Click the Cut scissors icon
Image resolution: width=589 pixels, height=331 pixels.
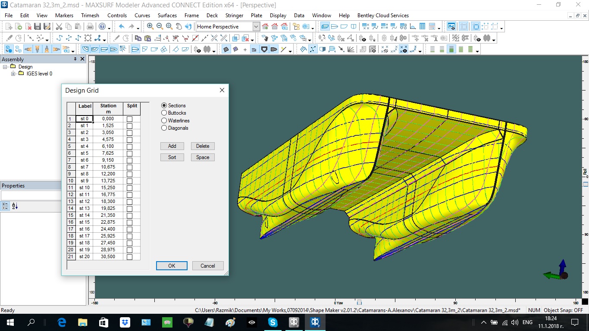coord(59,27)
